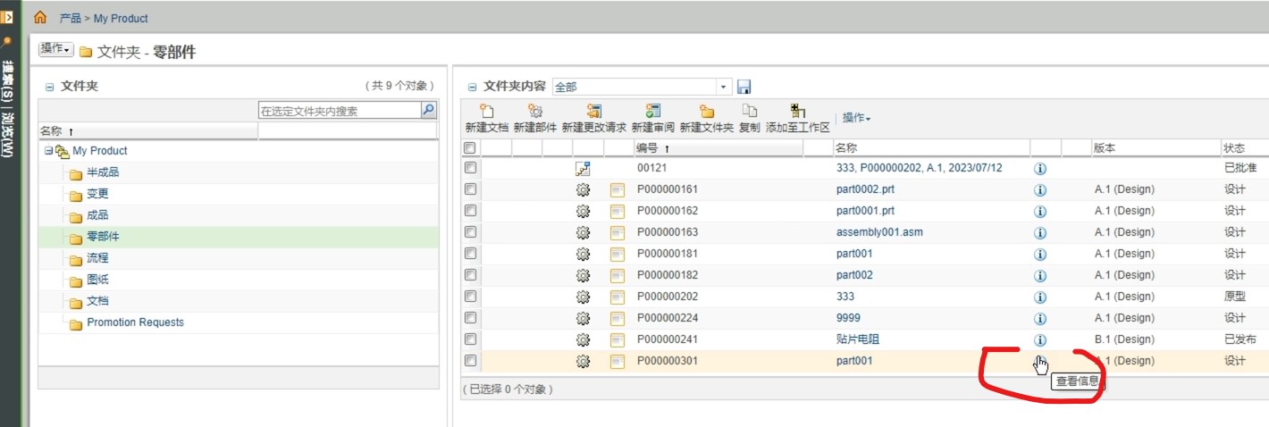Image resolution: width=1269 pixels, height=427 pixels.
Task: Select the 变更 folder
Action: [x=97, y=194]
